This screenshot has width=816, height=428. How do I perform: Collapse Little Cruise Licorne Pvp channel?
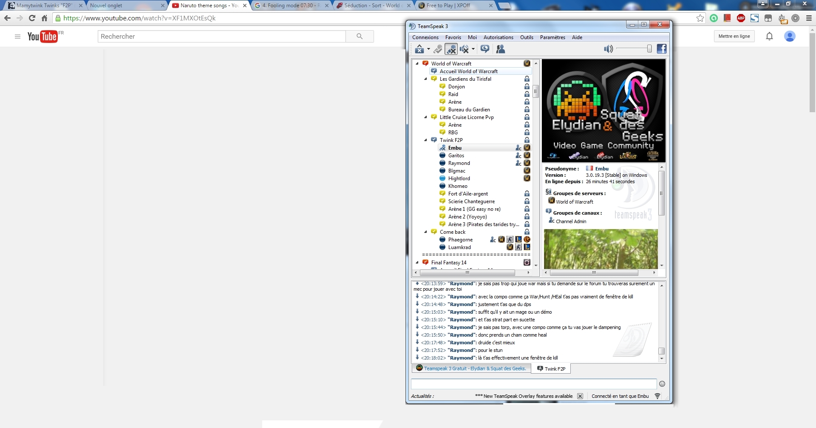tap(425, 117)
